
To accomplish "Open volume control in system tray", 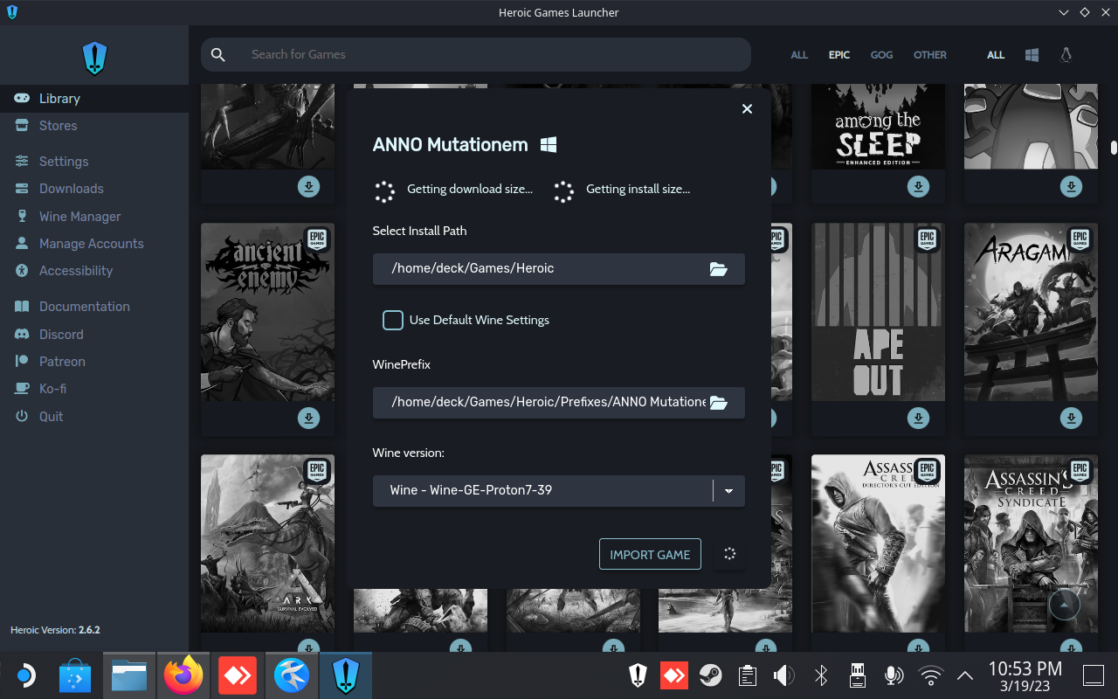I will (783, 675).
